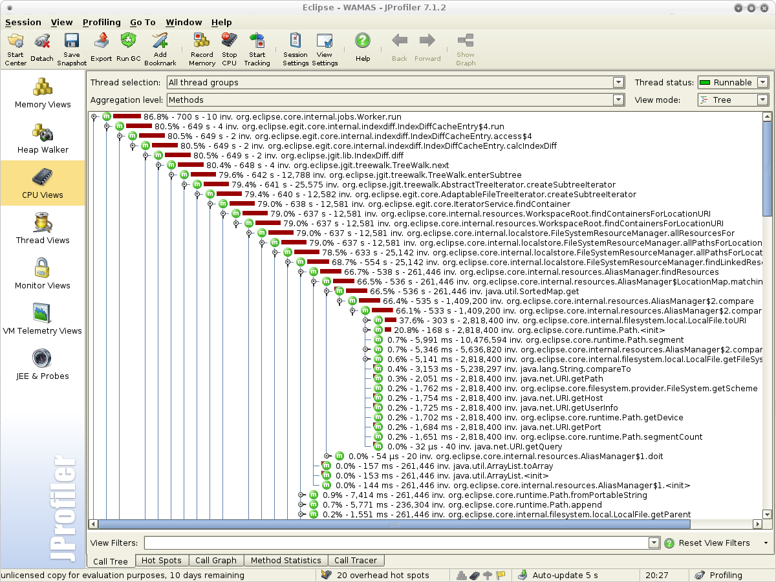Expand the Path.<init> 20.8% node

coord(365,330)
